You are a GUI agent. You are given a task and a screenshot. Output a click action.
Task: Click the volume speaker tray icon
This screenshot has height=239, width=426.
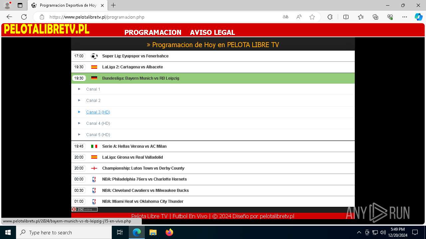click(x=383, y=232)
